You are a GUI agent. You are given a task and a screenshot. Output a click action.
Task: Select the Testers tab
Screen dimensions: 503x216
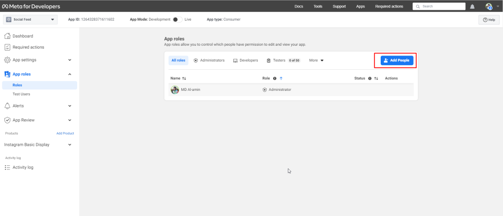279,60
